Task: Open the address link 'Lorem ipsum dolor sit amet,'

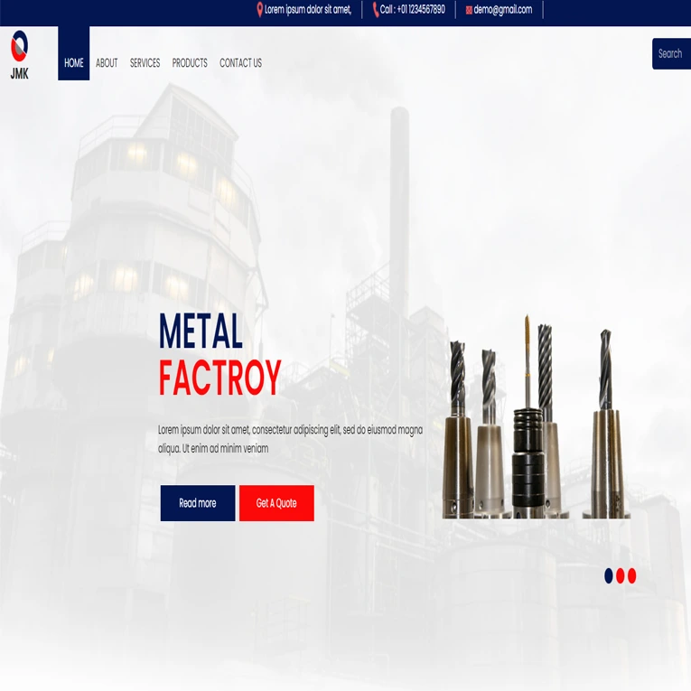Action: [x=308, y=10]
